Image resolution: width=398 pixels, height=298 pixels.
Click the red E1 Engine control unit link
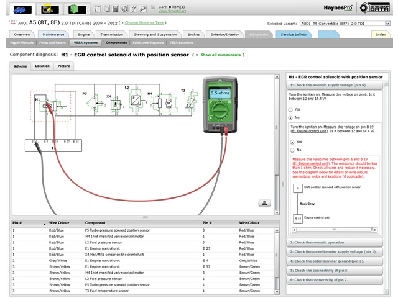coord(312,164)
